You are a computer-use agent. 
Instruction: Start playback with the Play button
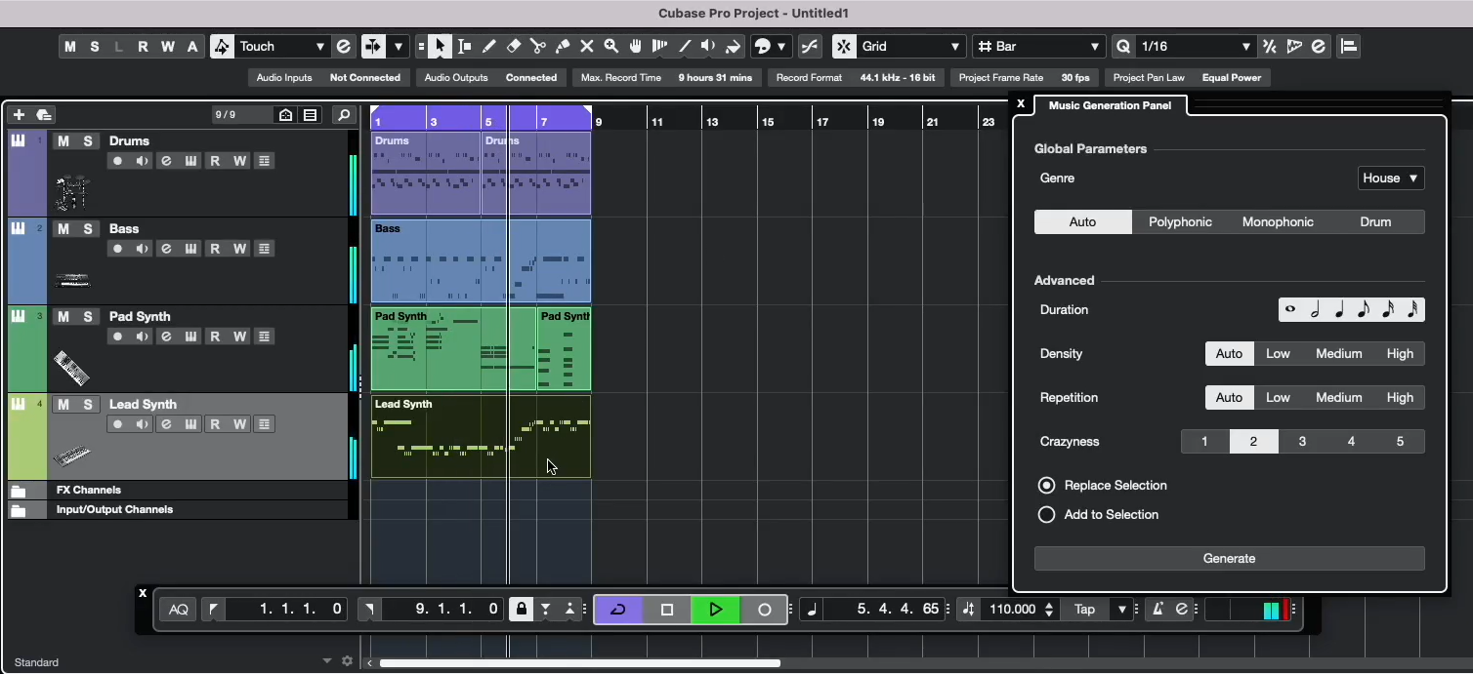[715, 609]
